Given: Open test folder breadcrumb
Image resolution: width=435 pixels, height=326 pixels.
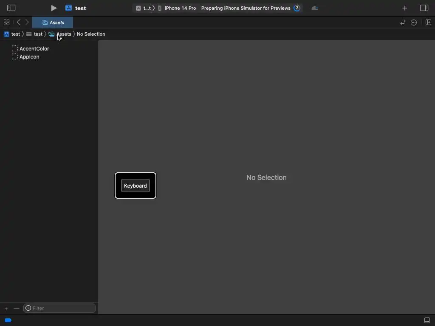Looking at the screenshot, I should click(x=34, y=34).
